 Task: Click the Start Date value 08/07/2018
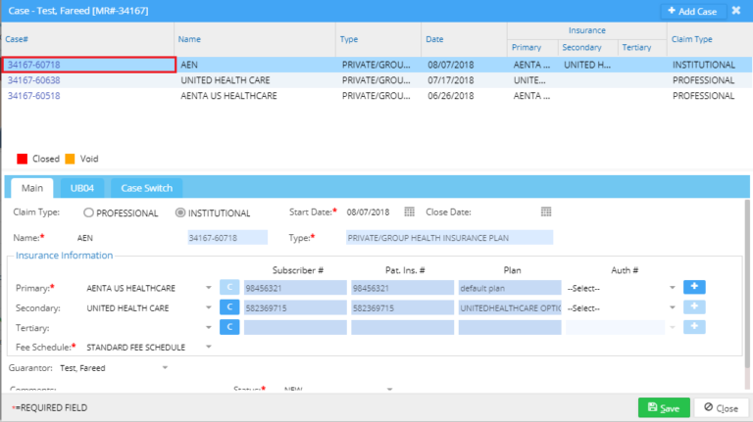[x=368, y=211]
